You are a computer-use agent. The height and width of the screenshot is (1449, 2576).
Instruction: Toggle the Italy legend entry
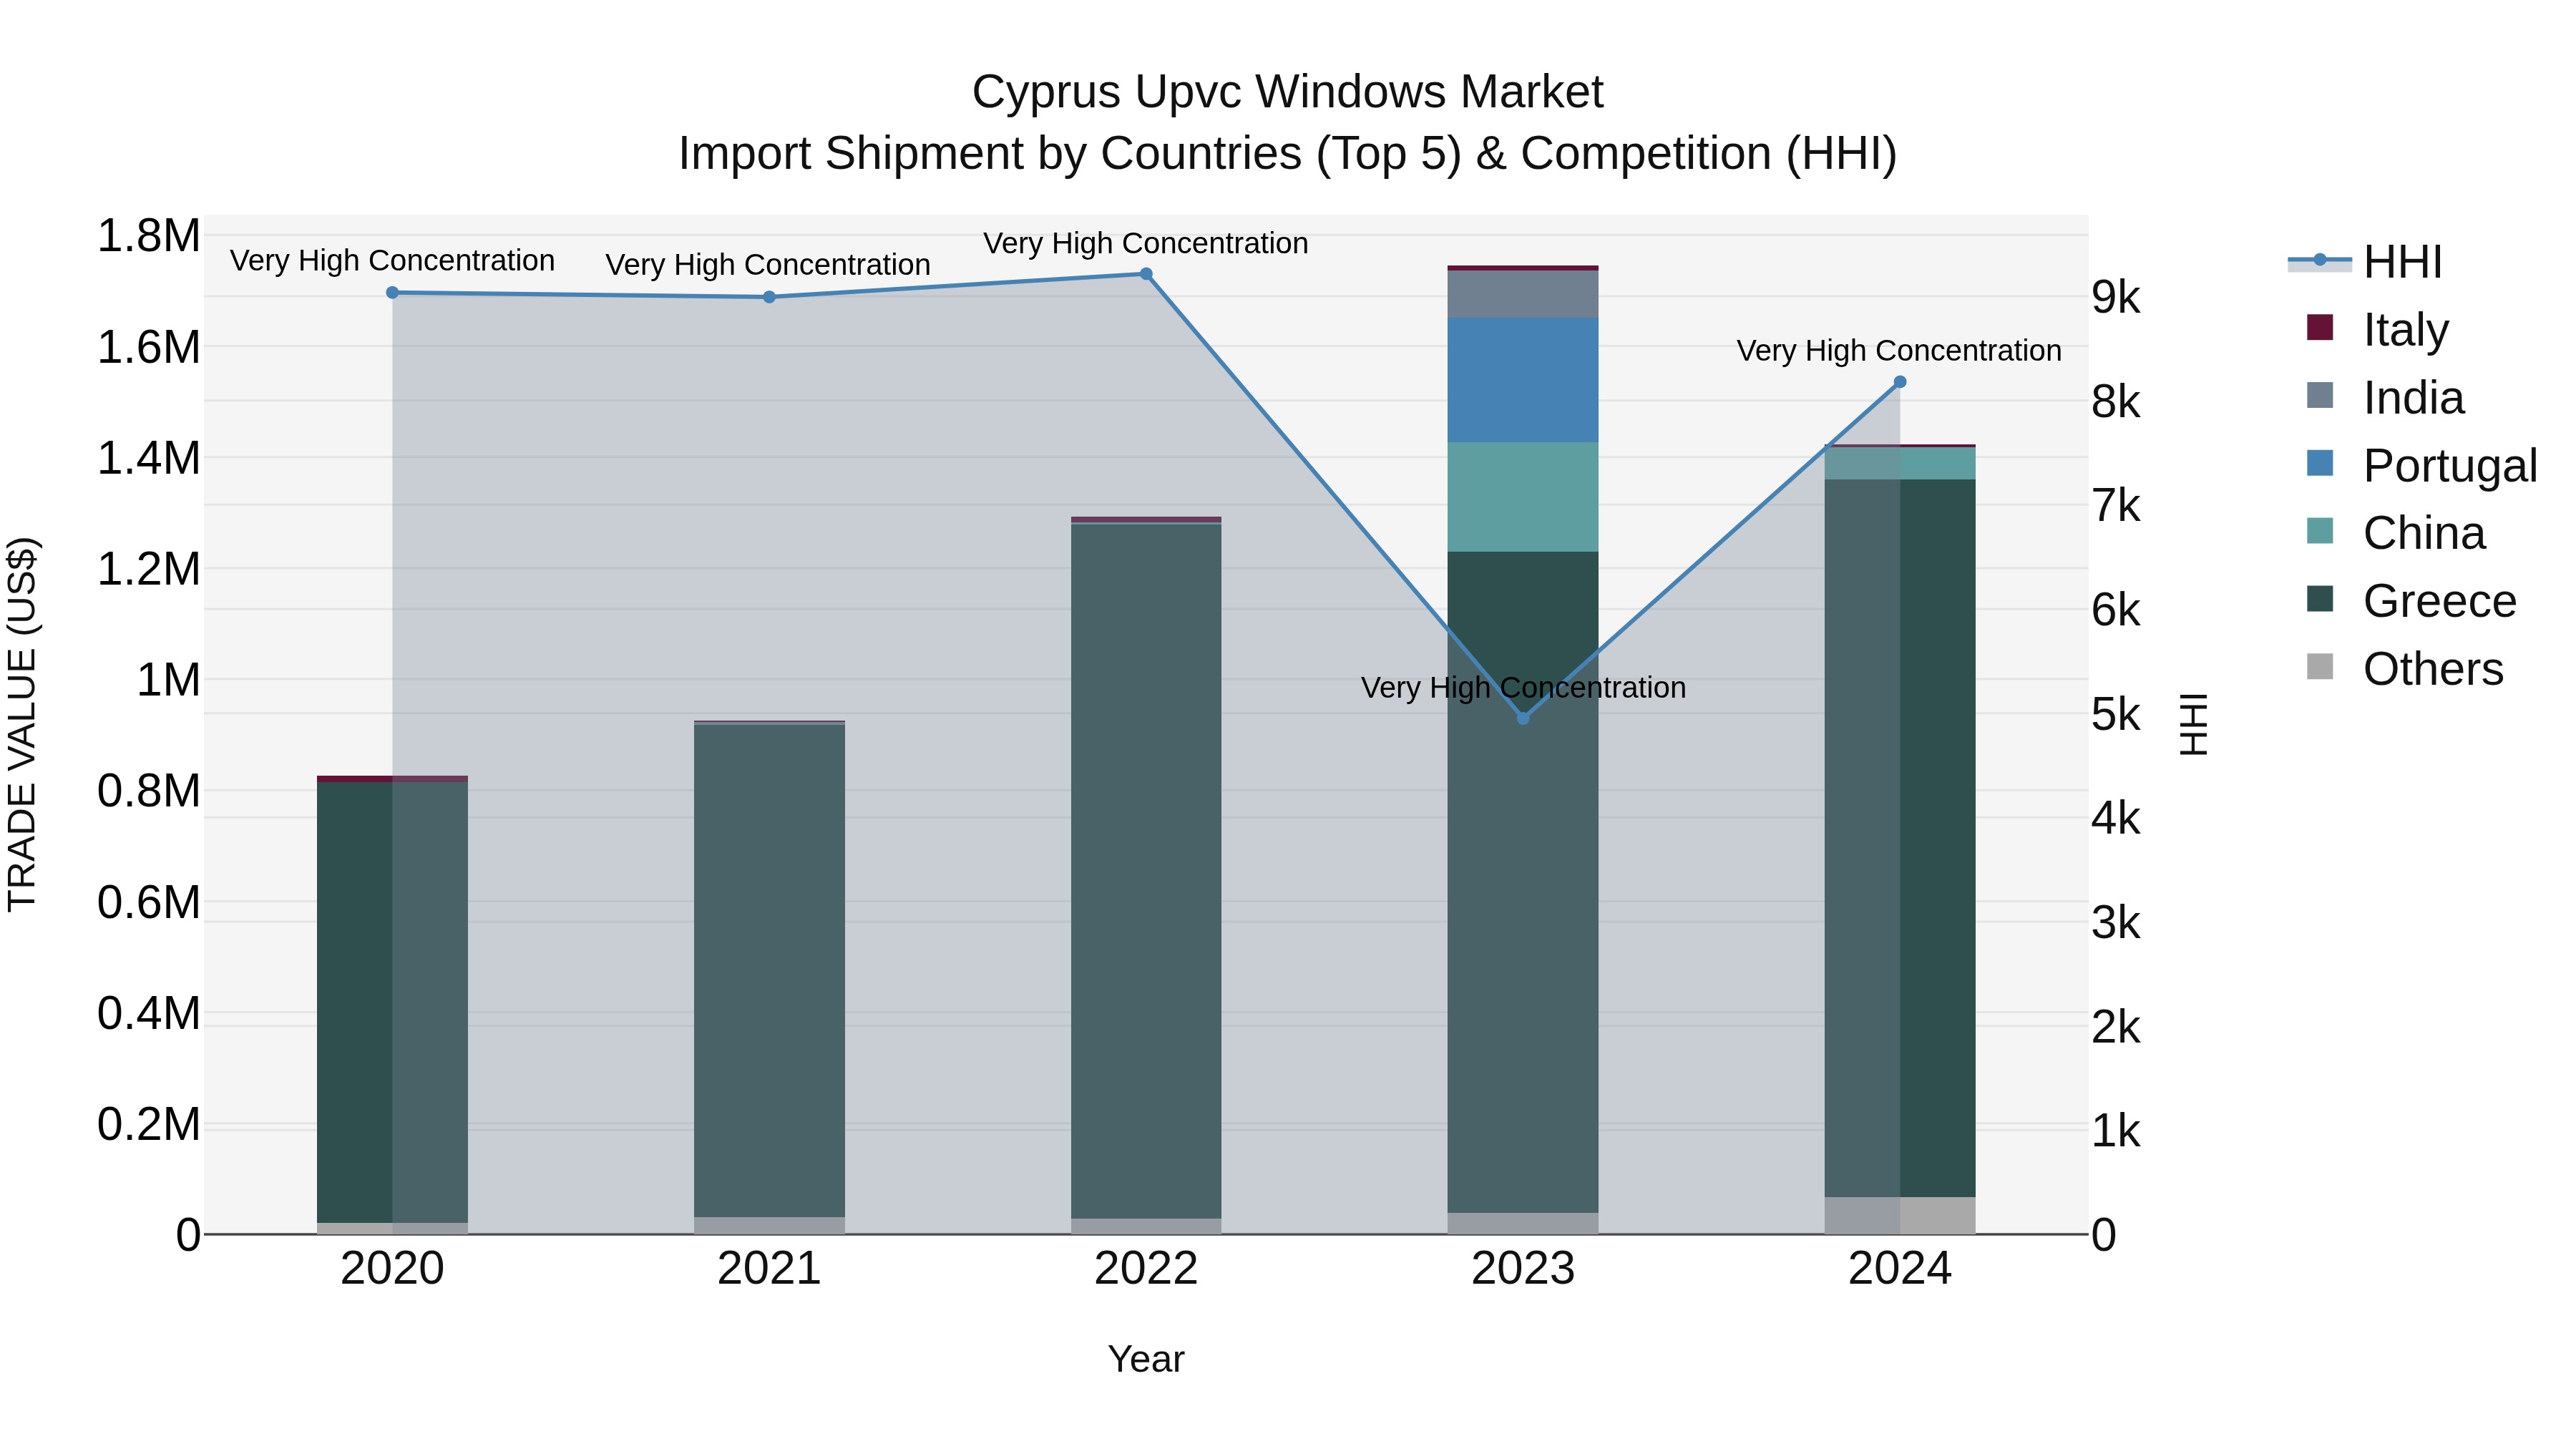[x=2377, y=329]
